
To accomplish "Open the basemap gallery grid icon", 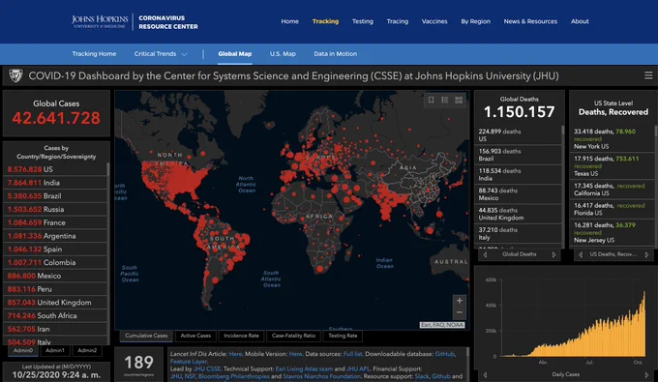I will (x=459, y=100).
